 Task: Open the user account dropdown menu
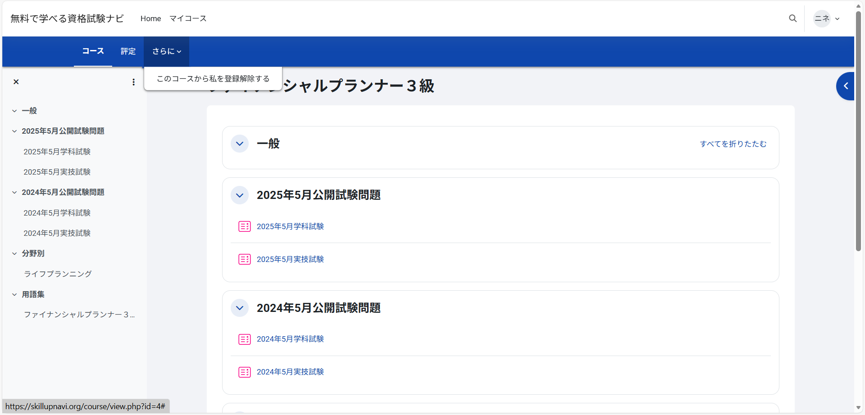(x=827, y=18)
